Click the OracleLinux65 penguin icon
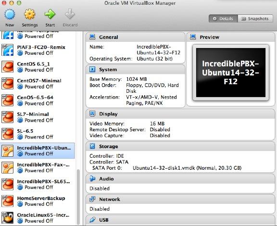 coord(7,218)
